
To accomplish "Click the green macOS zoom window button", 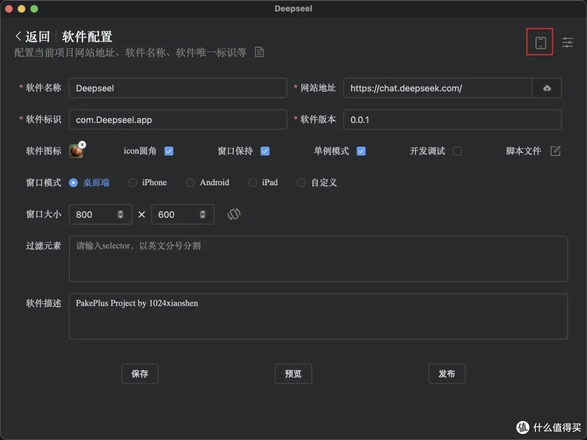I will pyautogui.click(x=34, y=9).
